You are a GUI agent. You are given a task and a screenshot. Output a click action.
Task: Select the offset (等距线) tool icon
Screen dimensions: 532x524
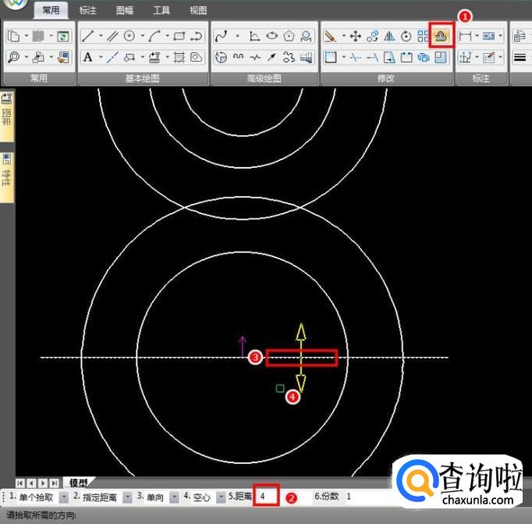click(442, 36)
